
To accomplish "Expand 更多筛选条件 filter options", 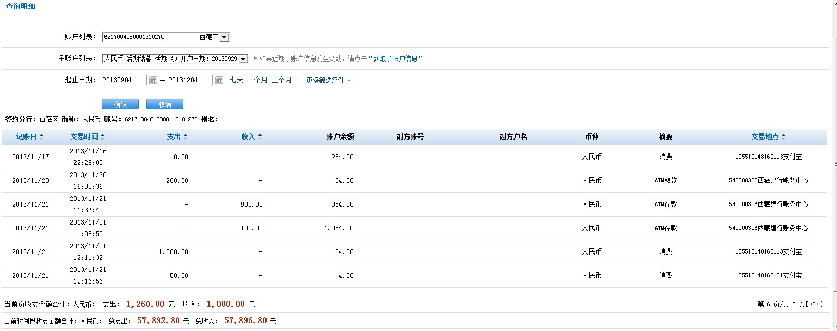I will click(328, 80).
